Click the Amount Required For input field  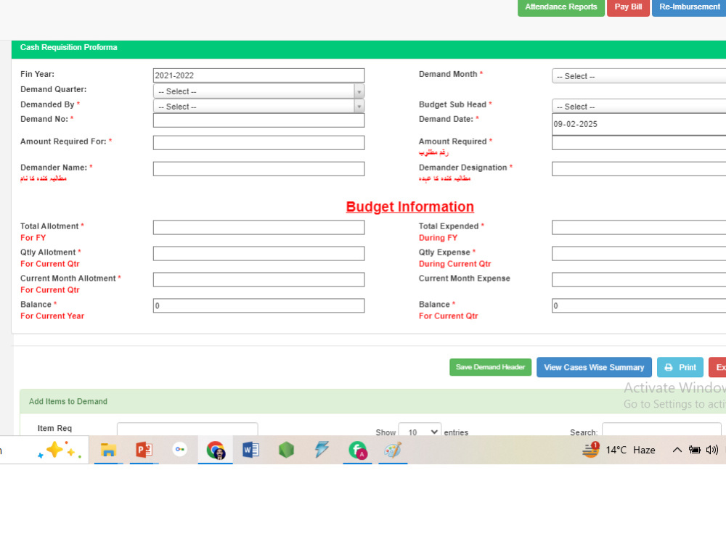[x=259, y=142]
